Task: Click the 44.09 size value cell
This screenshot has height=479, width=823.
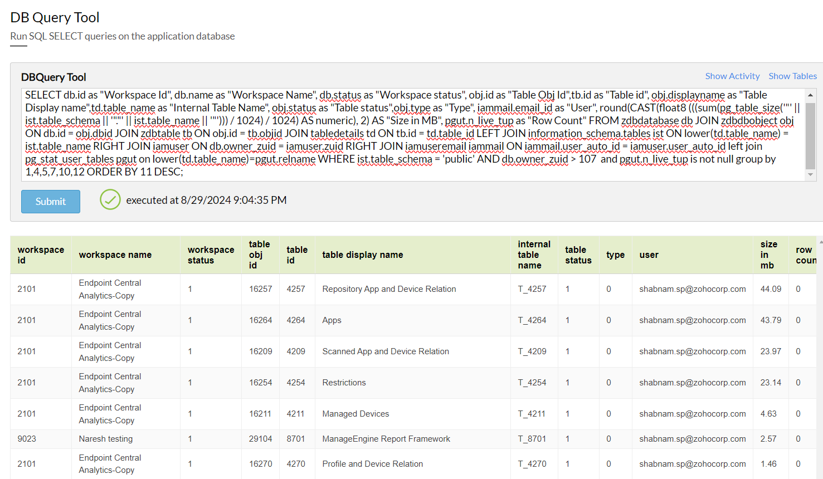Action: click(x=771, y=289)
